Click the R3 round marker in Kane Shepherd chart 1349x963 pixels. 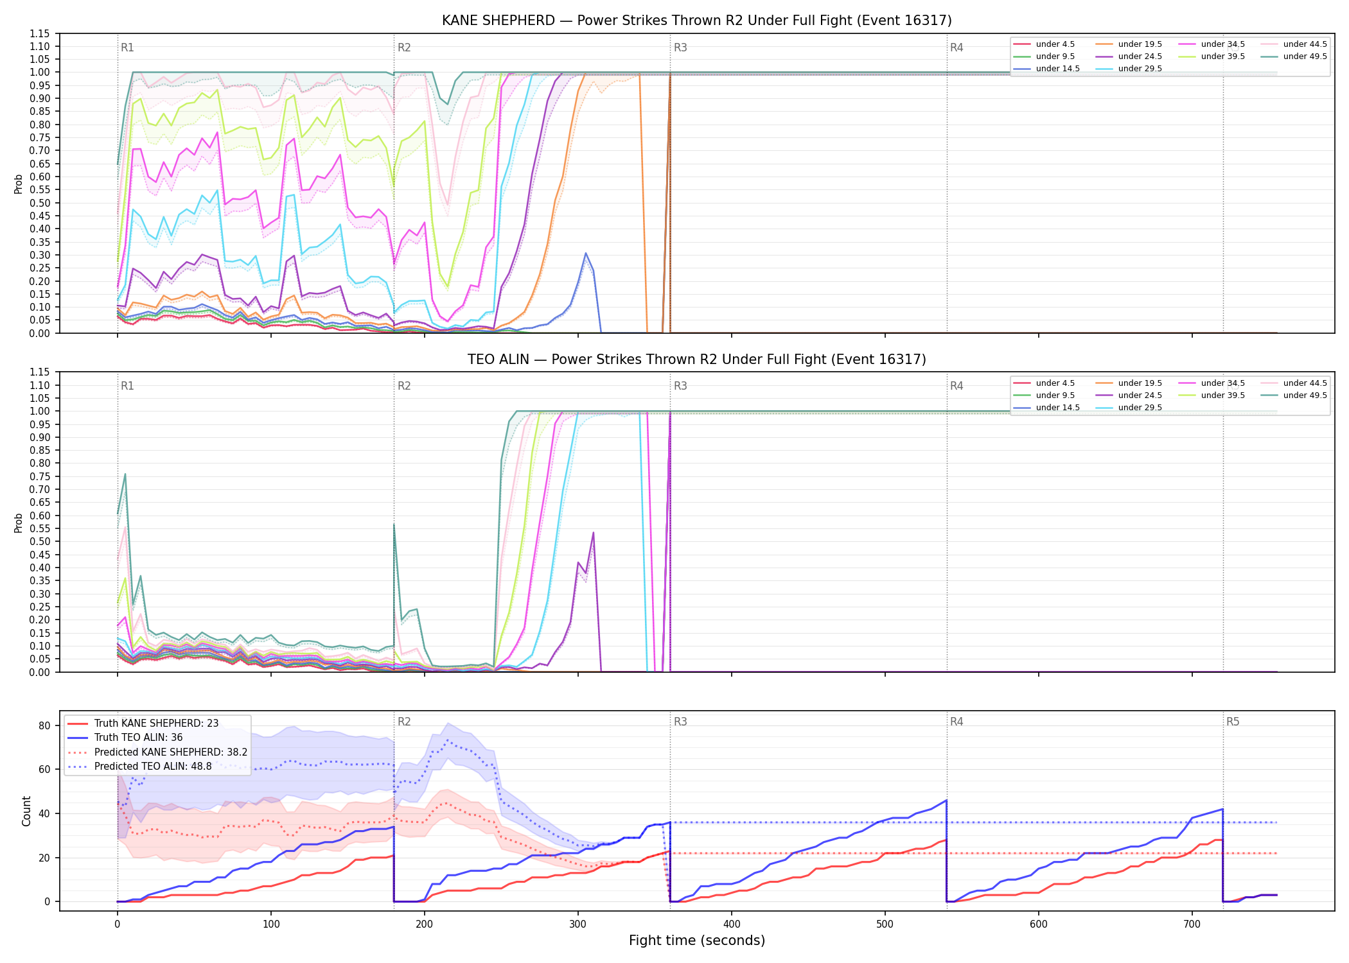680,48
